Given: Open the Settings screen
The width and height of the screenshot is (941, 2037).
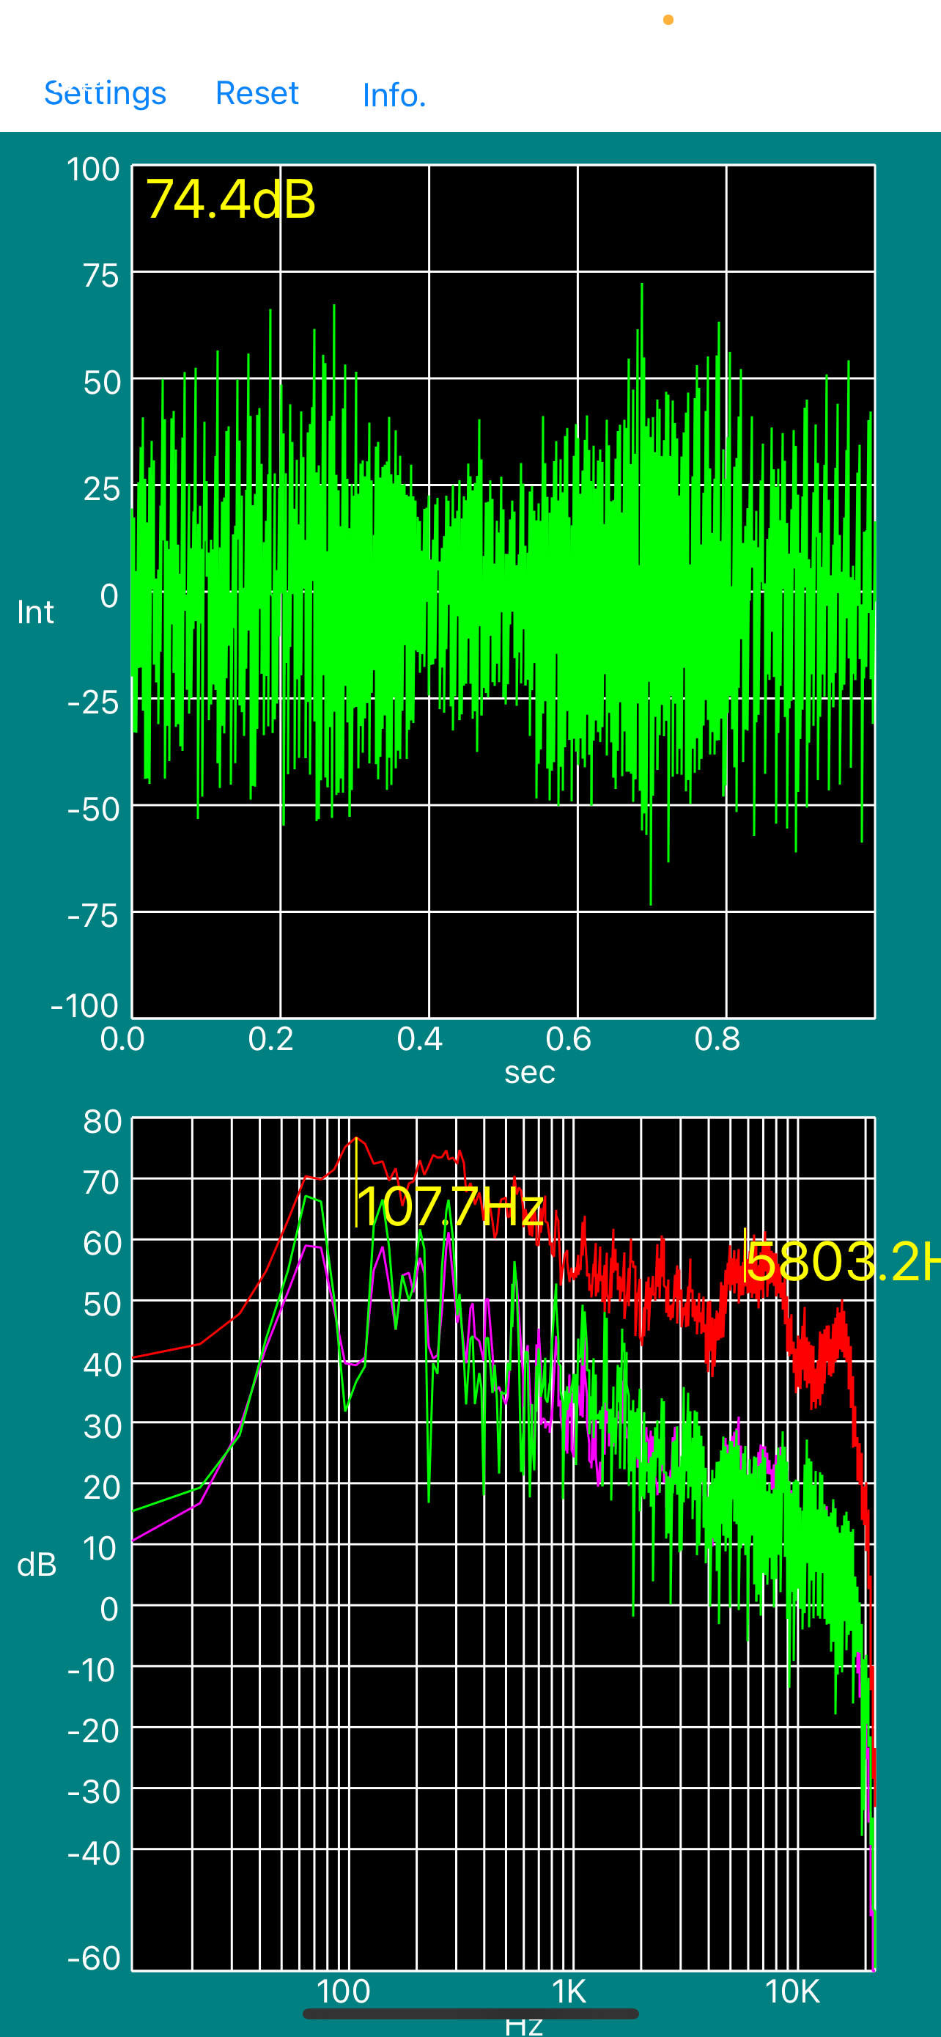Looking at the screenshot, I should click(105, 93).
